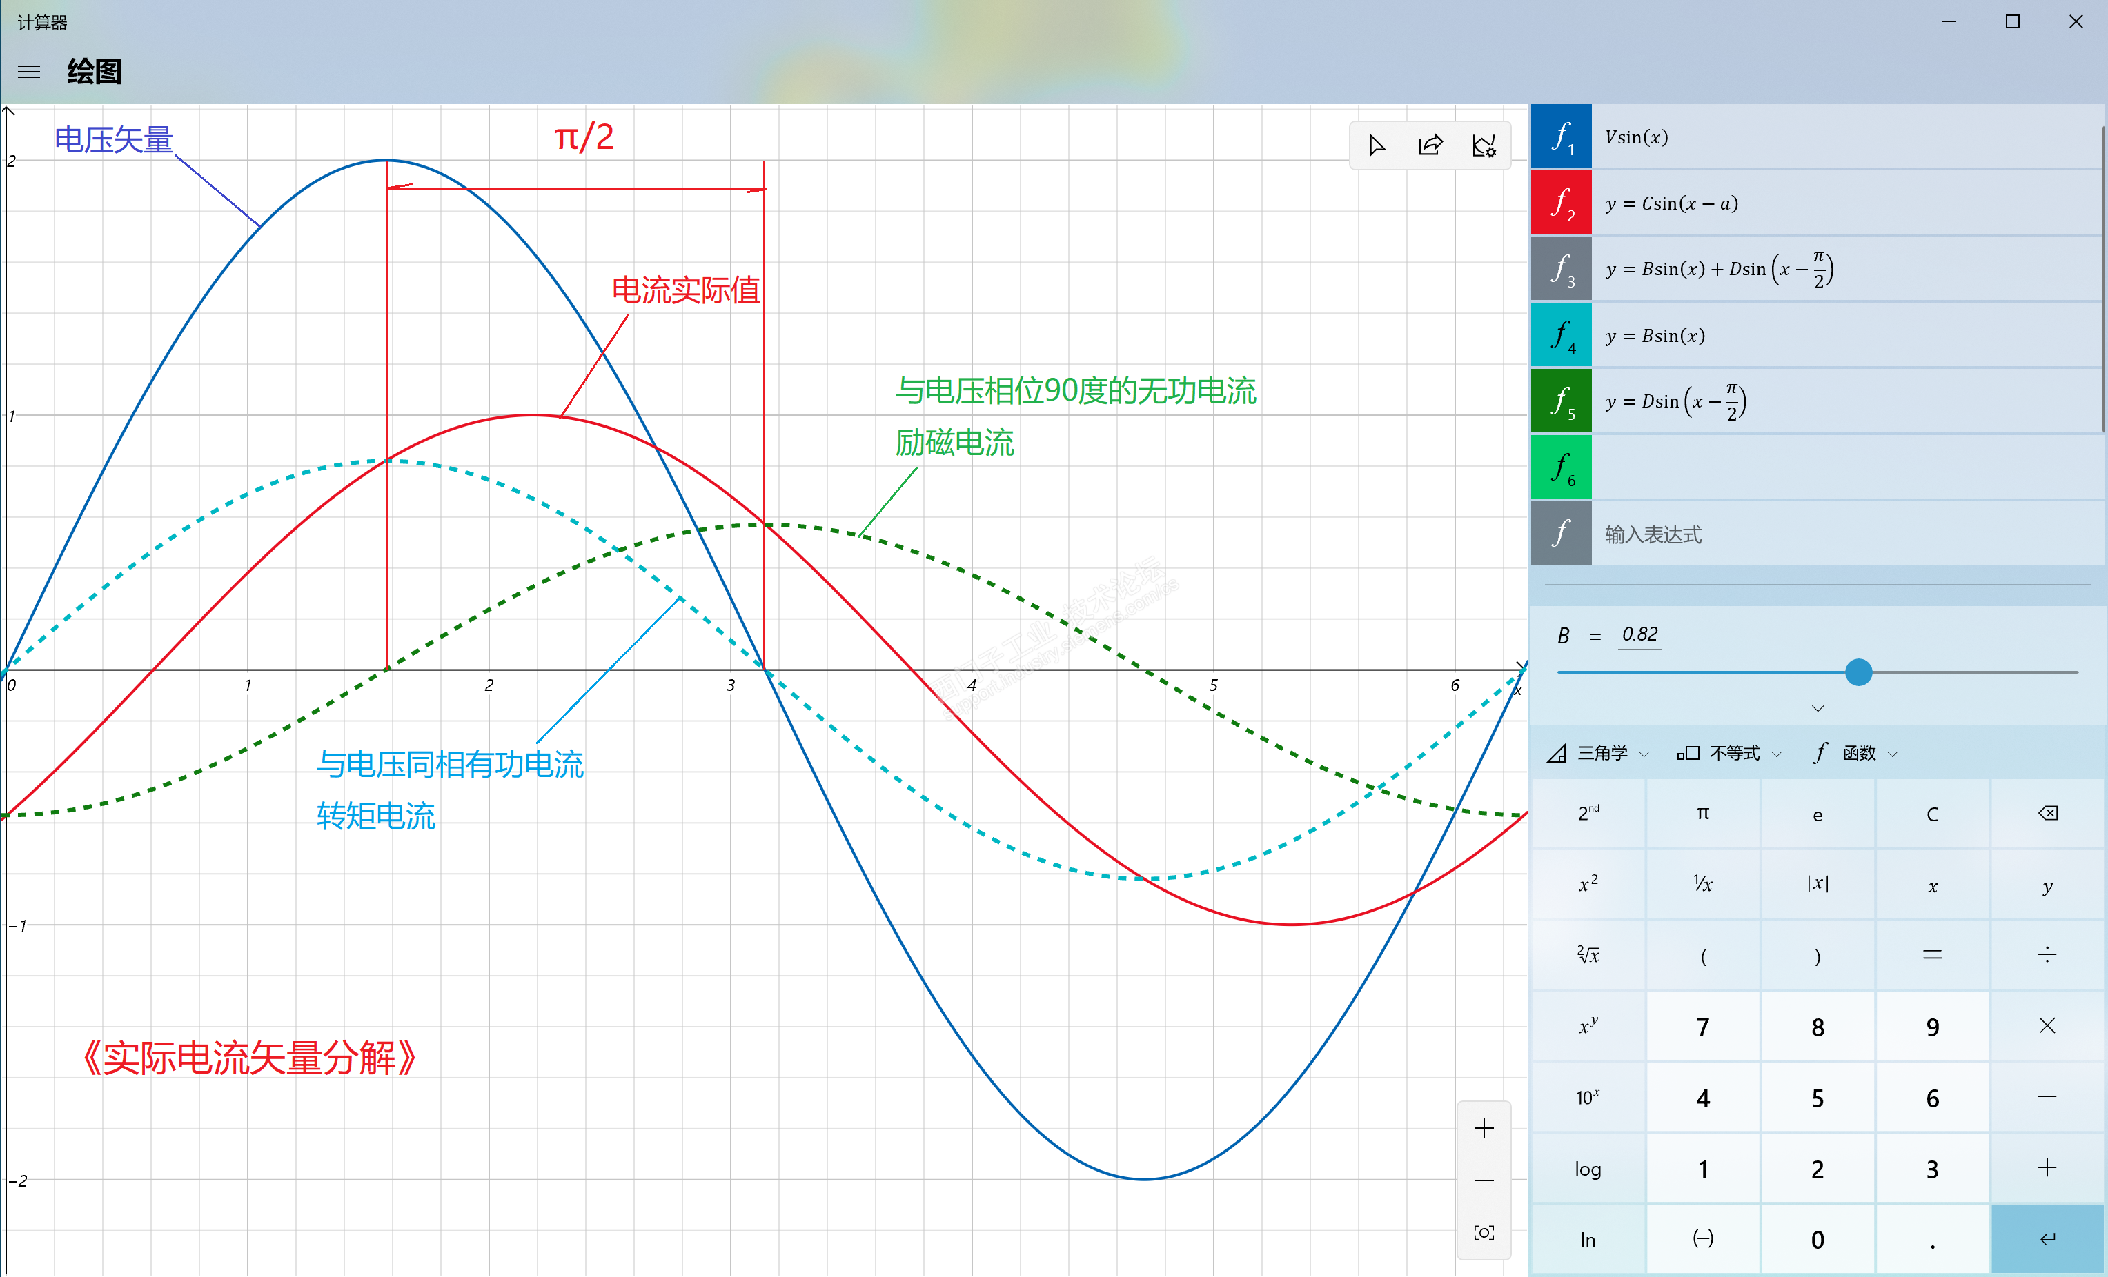Hide the f3 function line

point(1562,269)
